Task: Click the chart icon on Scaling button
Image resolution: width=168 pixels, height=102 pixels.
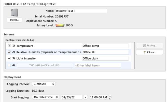Action: [144, 46]
